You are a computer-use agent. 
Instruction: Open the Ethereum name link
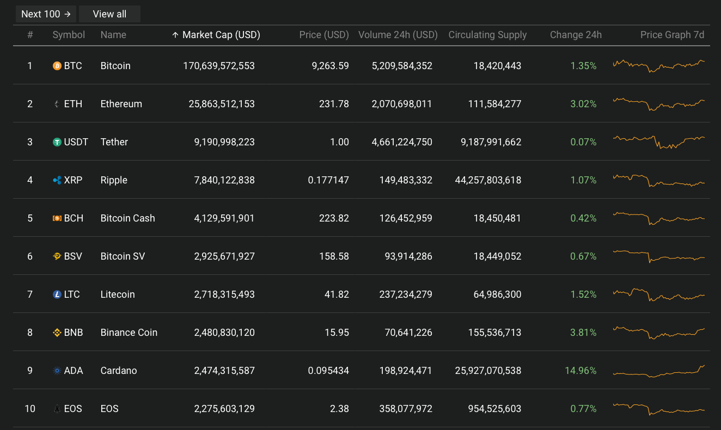[121, 104]
